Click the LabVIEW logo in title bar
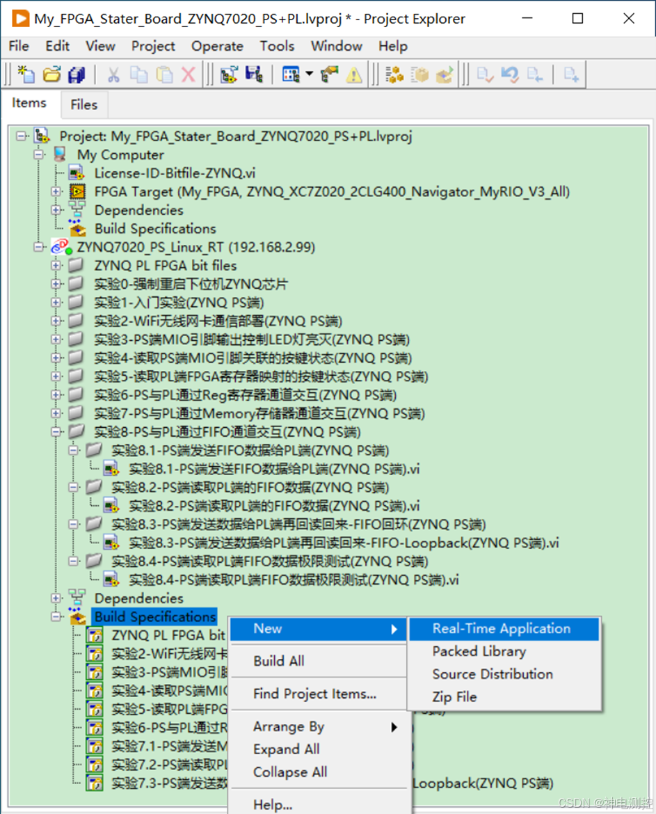Image resolution: width=656 pixels, height=814 pixels. (x=21, y=19)
